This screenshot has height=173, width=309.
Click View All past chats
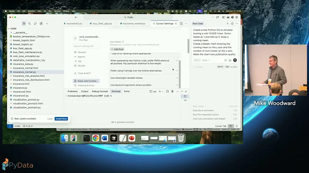(233, 106)
